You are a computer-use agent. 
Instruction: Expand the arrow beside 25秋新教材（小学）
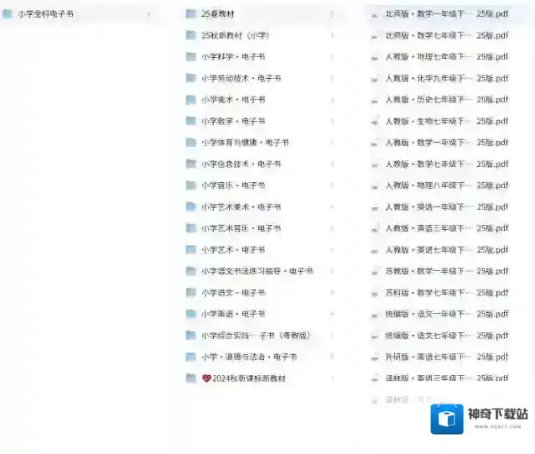[331, 35]
